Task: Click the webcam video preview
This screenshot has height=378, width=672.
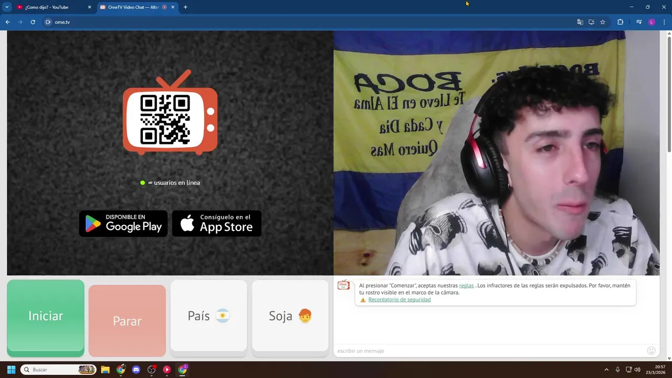Action: click(x=496, y=153)
